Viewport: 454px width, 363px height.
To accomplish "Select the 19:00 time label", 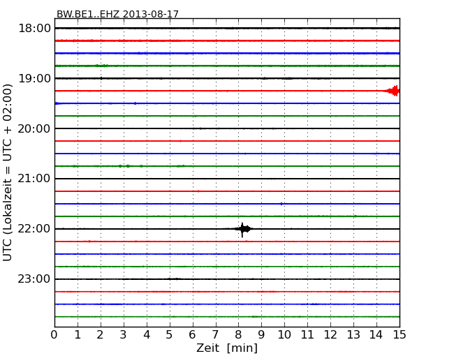I will (34, 78).
